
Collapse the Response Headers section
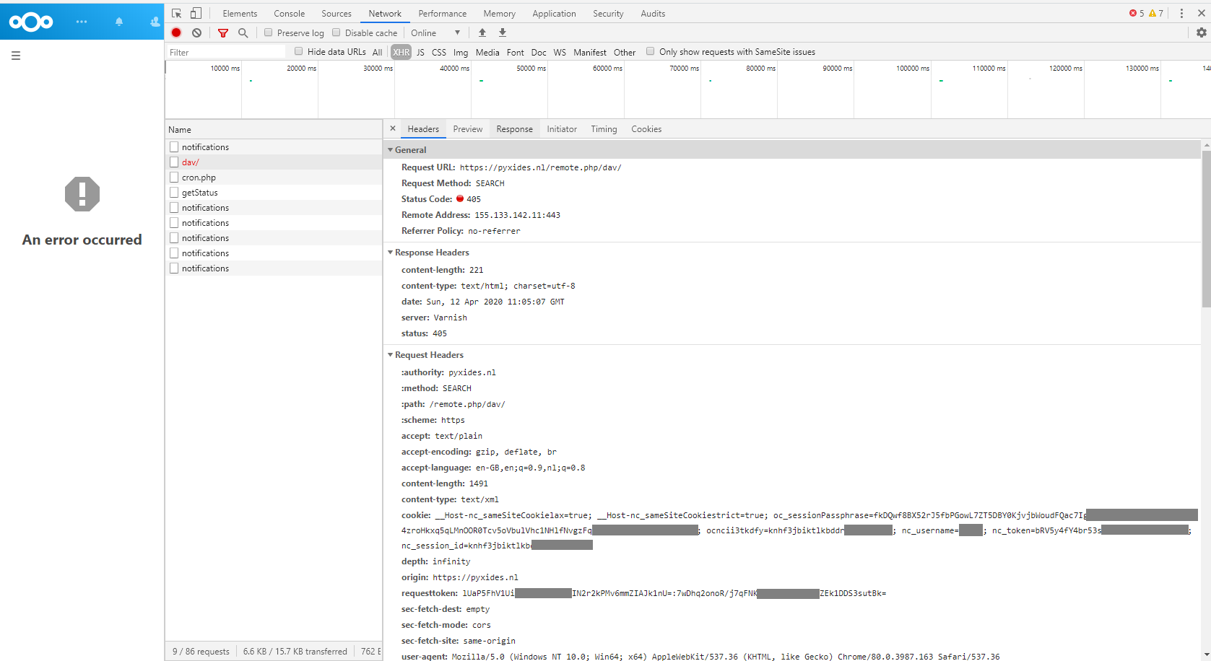[x=391, y=253]
